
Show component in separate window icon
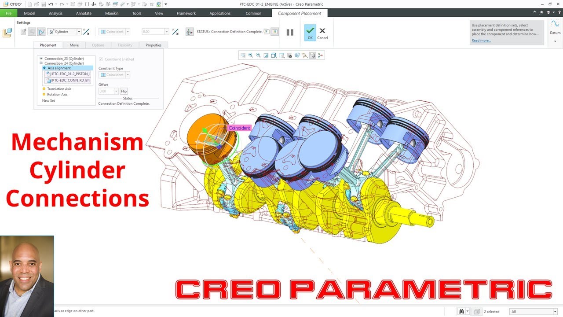click(x=267, y=32)
